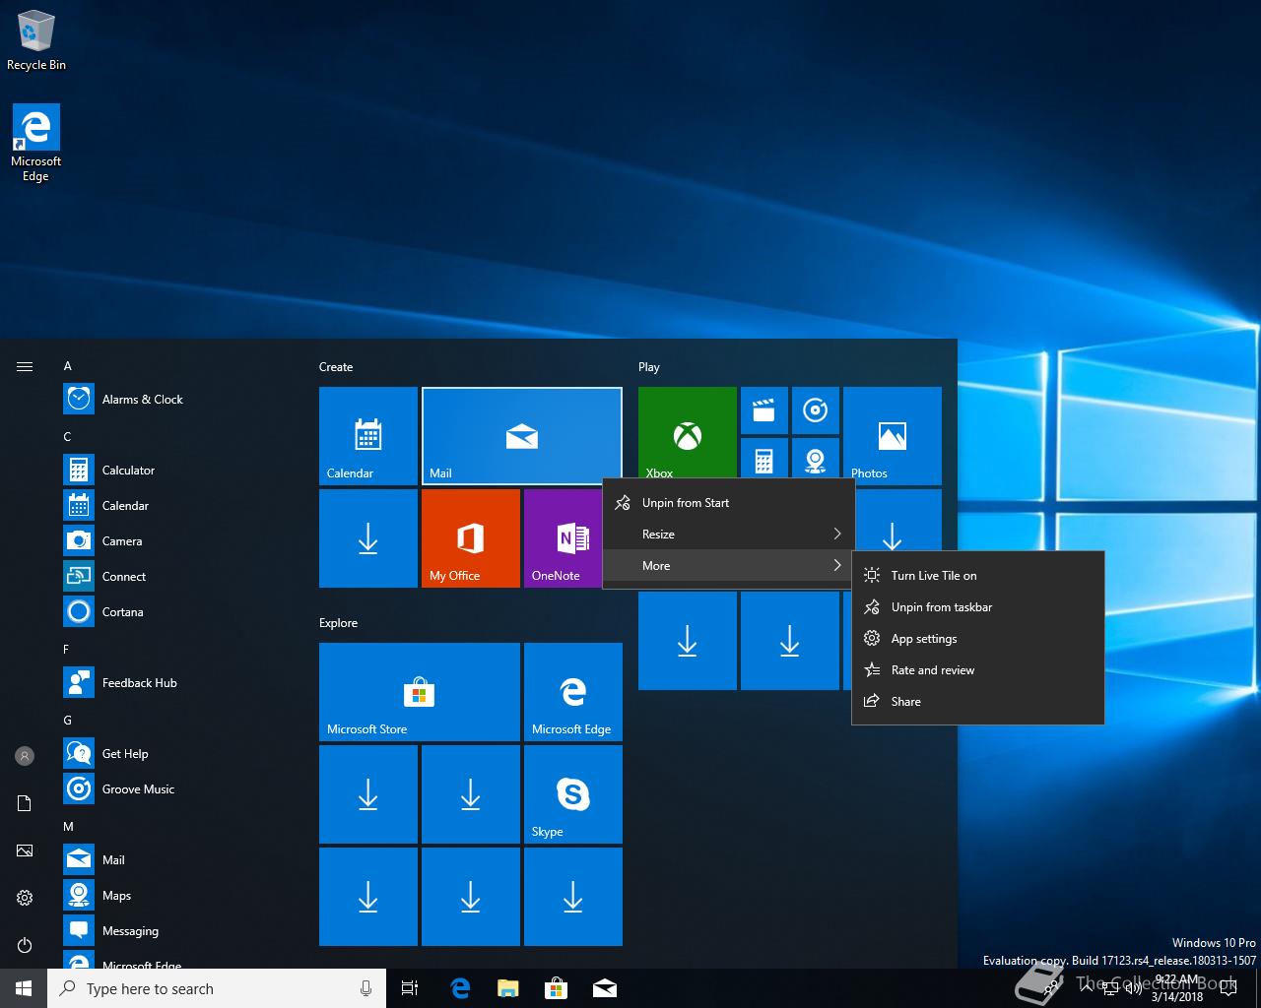Click the Explore group header
This screenshot has width=1261, height=1008.
(x=338, y=623)
